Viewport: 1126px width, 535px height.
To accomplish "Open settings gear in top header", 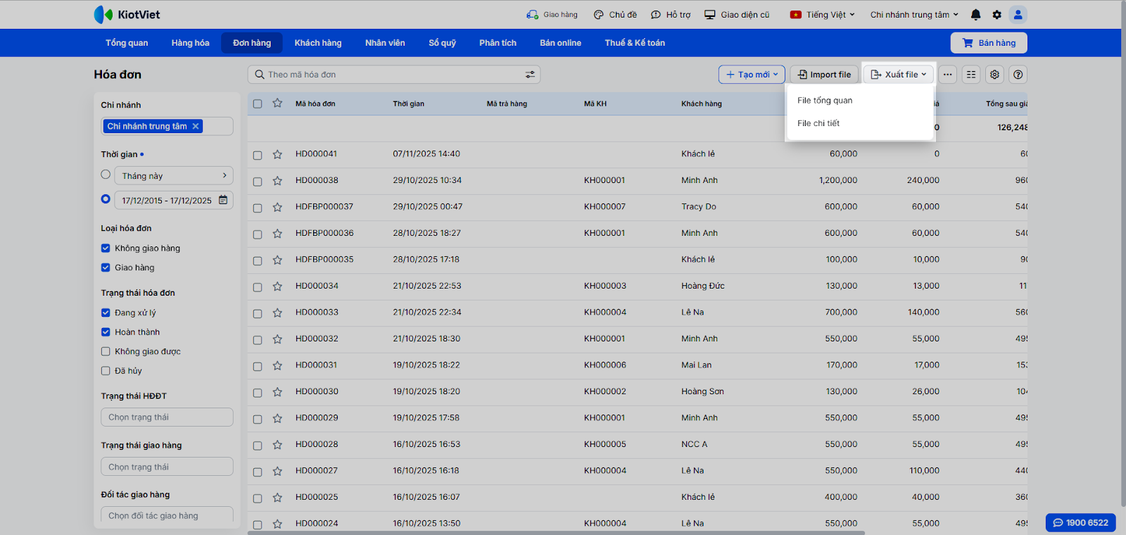I will click(997, 15).
